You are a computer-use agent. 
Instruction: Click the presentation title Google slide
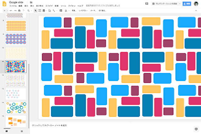(x=16, y=2)
